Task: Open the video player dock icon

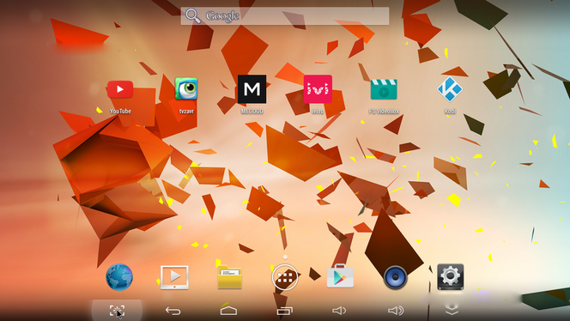Action: (x=174, y=277)
